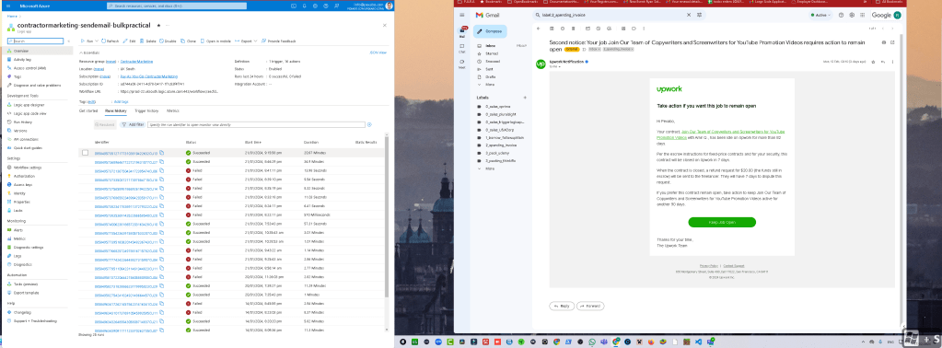Open Logic app code view in sidebar
942x348 pixels.
[27, 113]
